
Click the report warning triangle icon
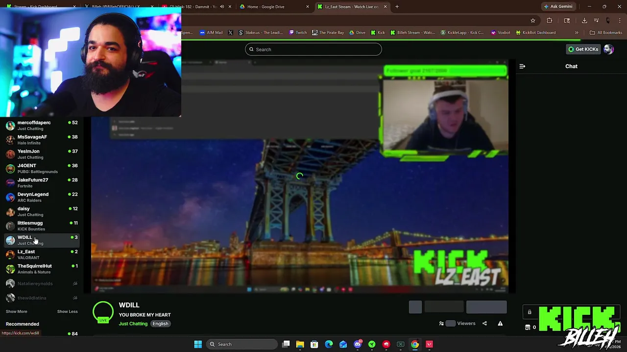(x=500, y=323)
